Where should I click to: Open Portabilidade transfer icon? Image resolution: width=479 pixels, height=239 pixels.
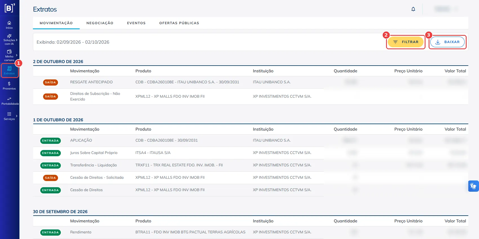[x=9, y=99]
